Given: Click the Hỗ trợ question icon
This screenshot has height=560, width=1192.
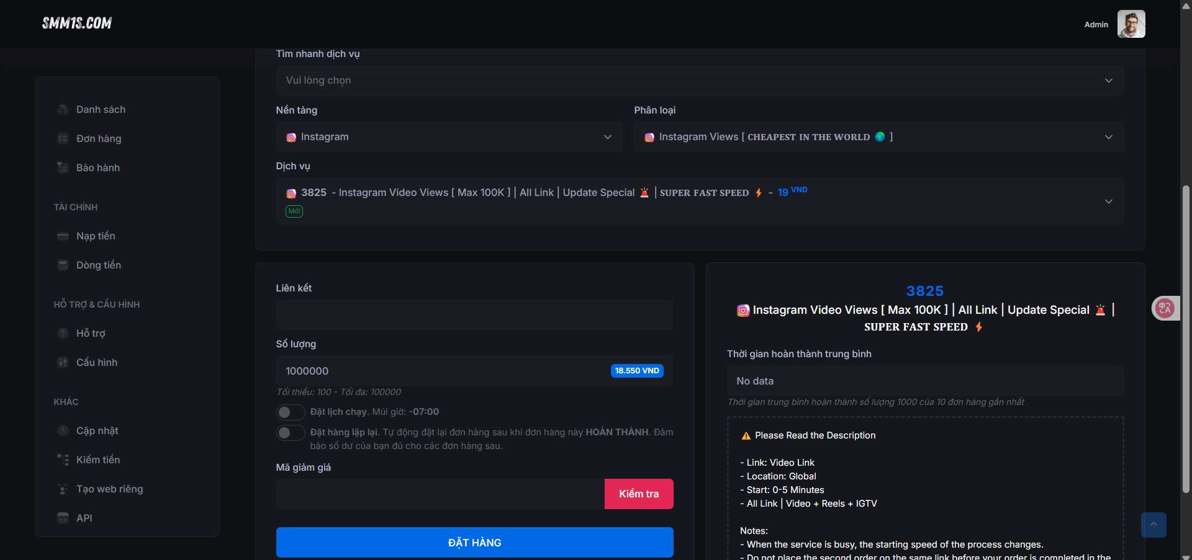Looking at the screenshot, I should click(63, 334).
